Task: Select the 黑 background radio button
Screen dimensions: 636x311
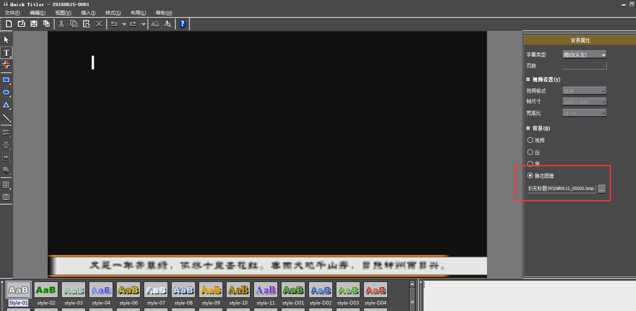Action: point(530,164)
